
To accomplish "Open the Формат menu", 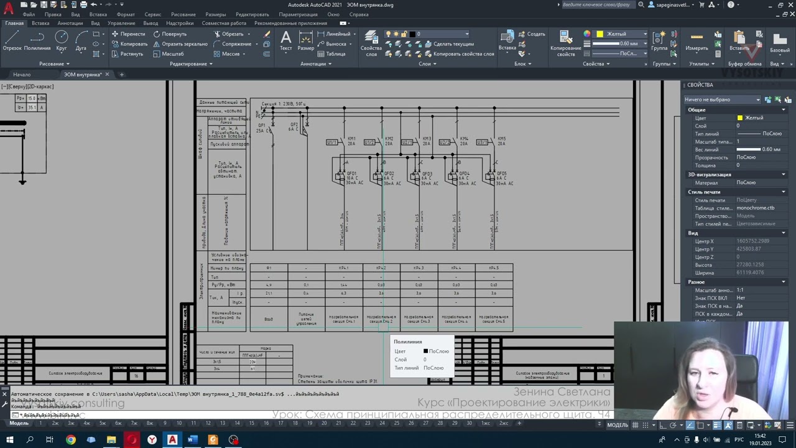I will coord(126,14).
